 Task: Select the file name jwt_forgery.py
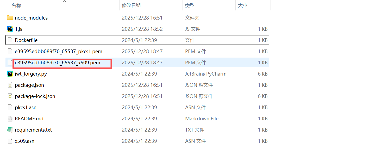point(31,74)
